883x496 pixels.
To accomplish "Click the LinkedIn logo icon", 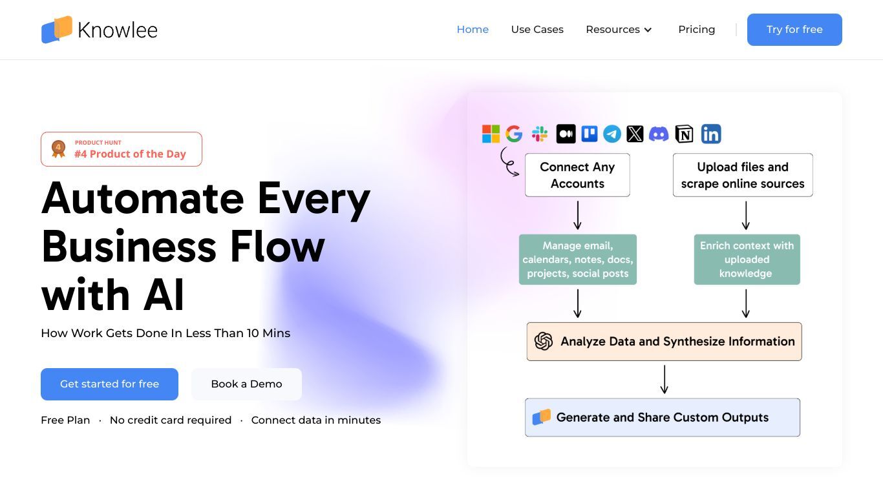I will pyautogui.click(x=711, y=134).
